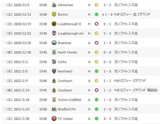This screenshot has width=160, height=124.
Task: Open the 4 – 3 score against FC United
Action: pyautogui.click(x=107, y=119)
